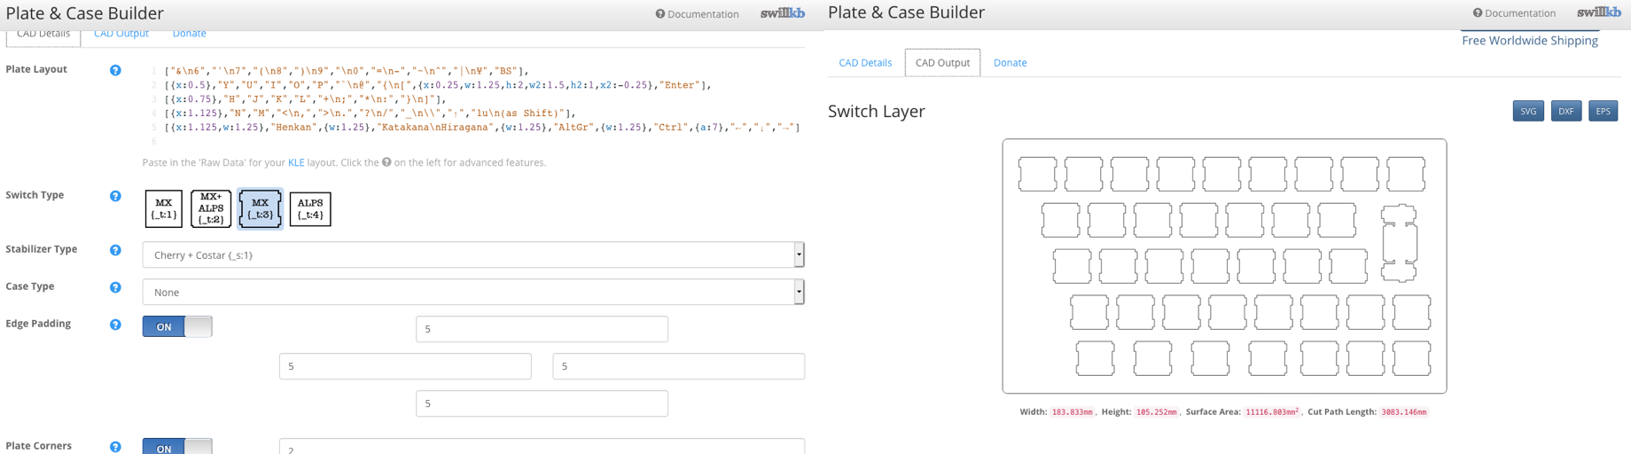Switch to CAD Output tab in left window
1631x454 pixels.
pyautogui.click(x=121, y=34)
